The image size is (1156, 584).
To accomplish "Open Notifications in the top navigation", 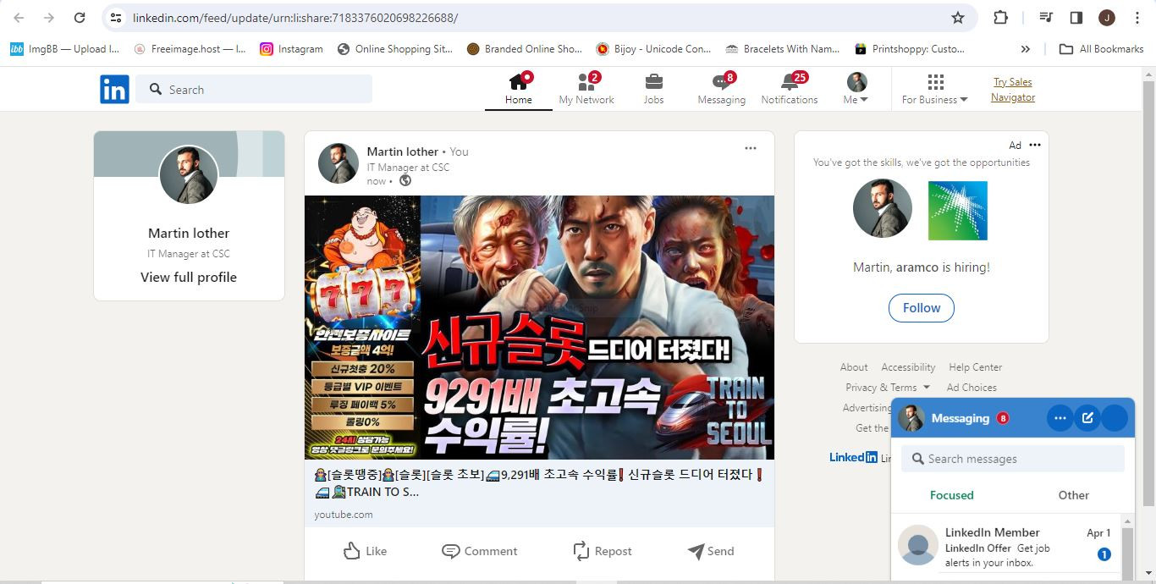I will click(x=789, y=89).
